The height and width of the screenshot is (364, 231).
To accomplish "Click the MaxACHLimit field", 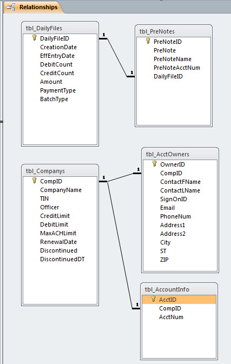I will (x=58, y=233).
